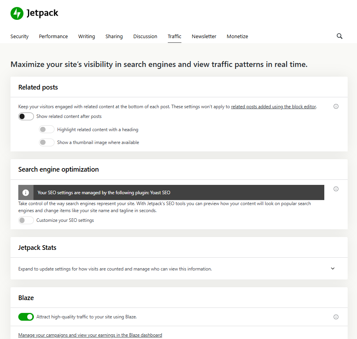
Task: Expand the Jetpack Stats settings section
Action: [x=333, y=269]
